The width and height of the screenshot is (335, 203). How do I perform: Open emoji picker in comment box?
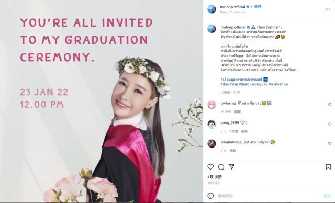(210, 196)
